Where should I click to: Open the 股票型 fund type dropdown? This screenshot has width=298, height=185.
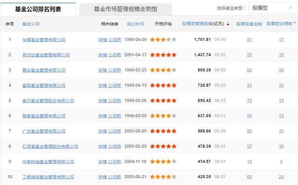click(x=272, y=8)
